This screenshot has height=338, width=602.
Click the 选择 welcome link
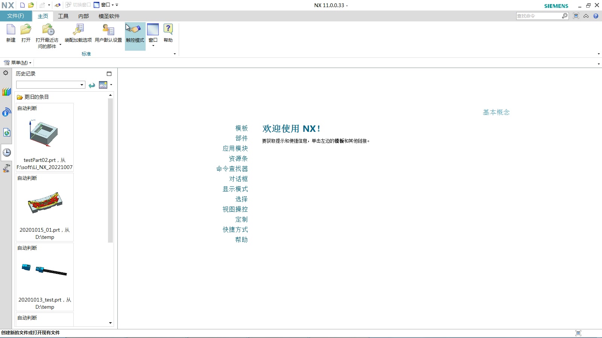(242, 199)
